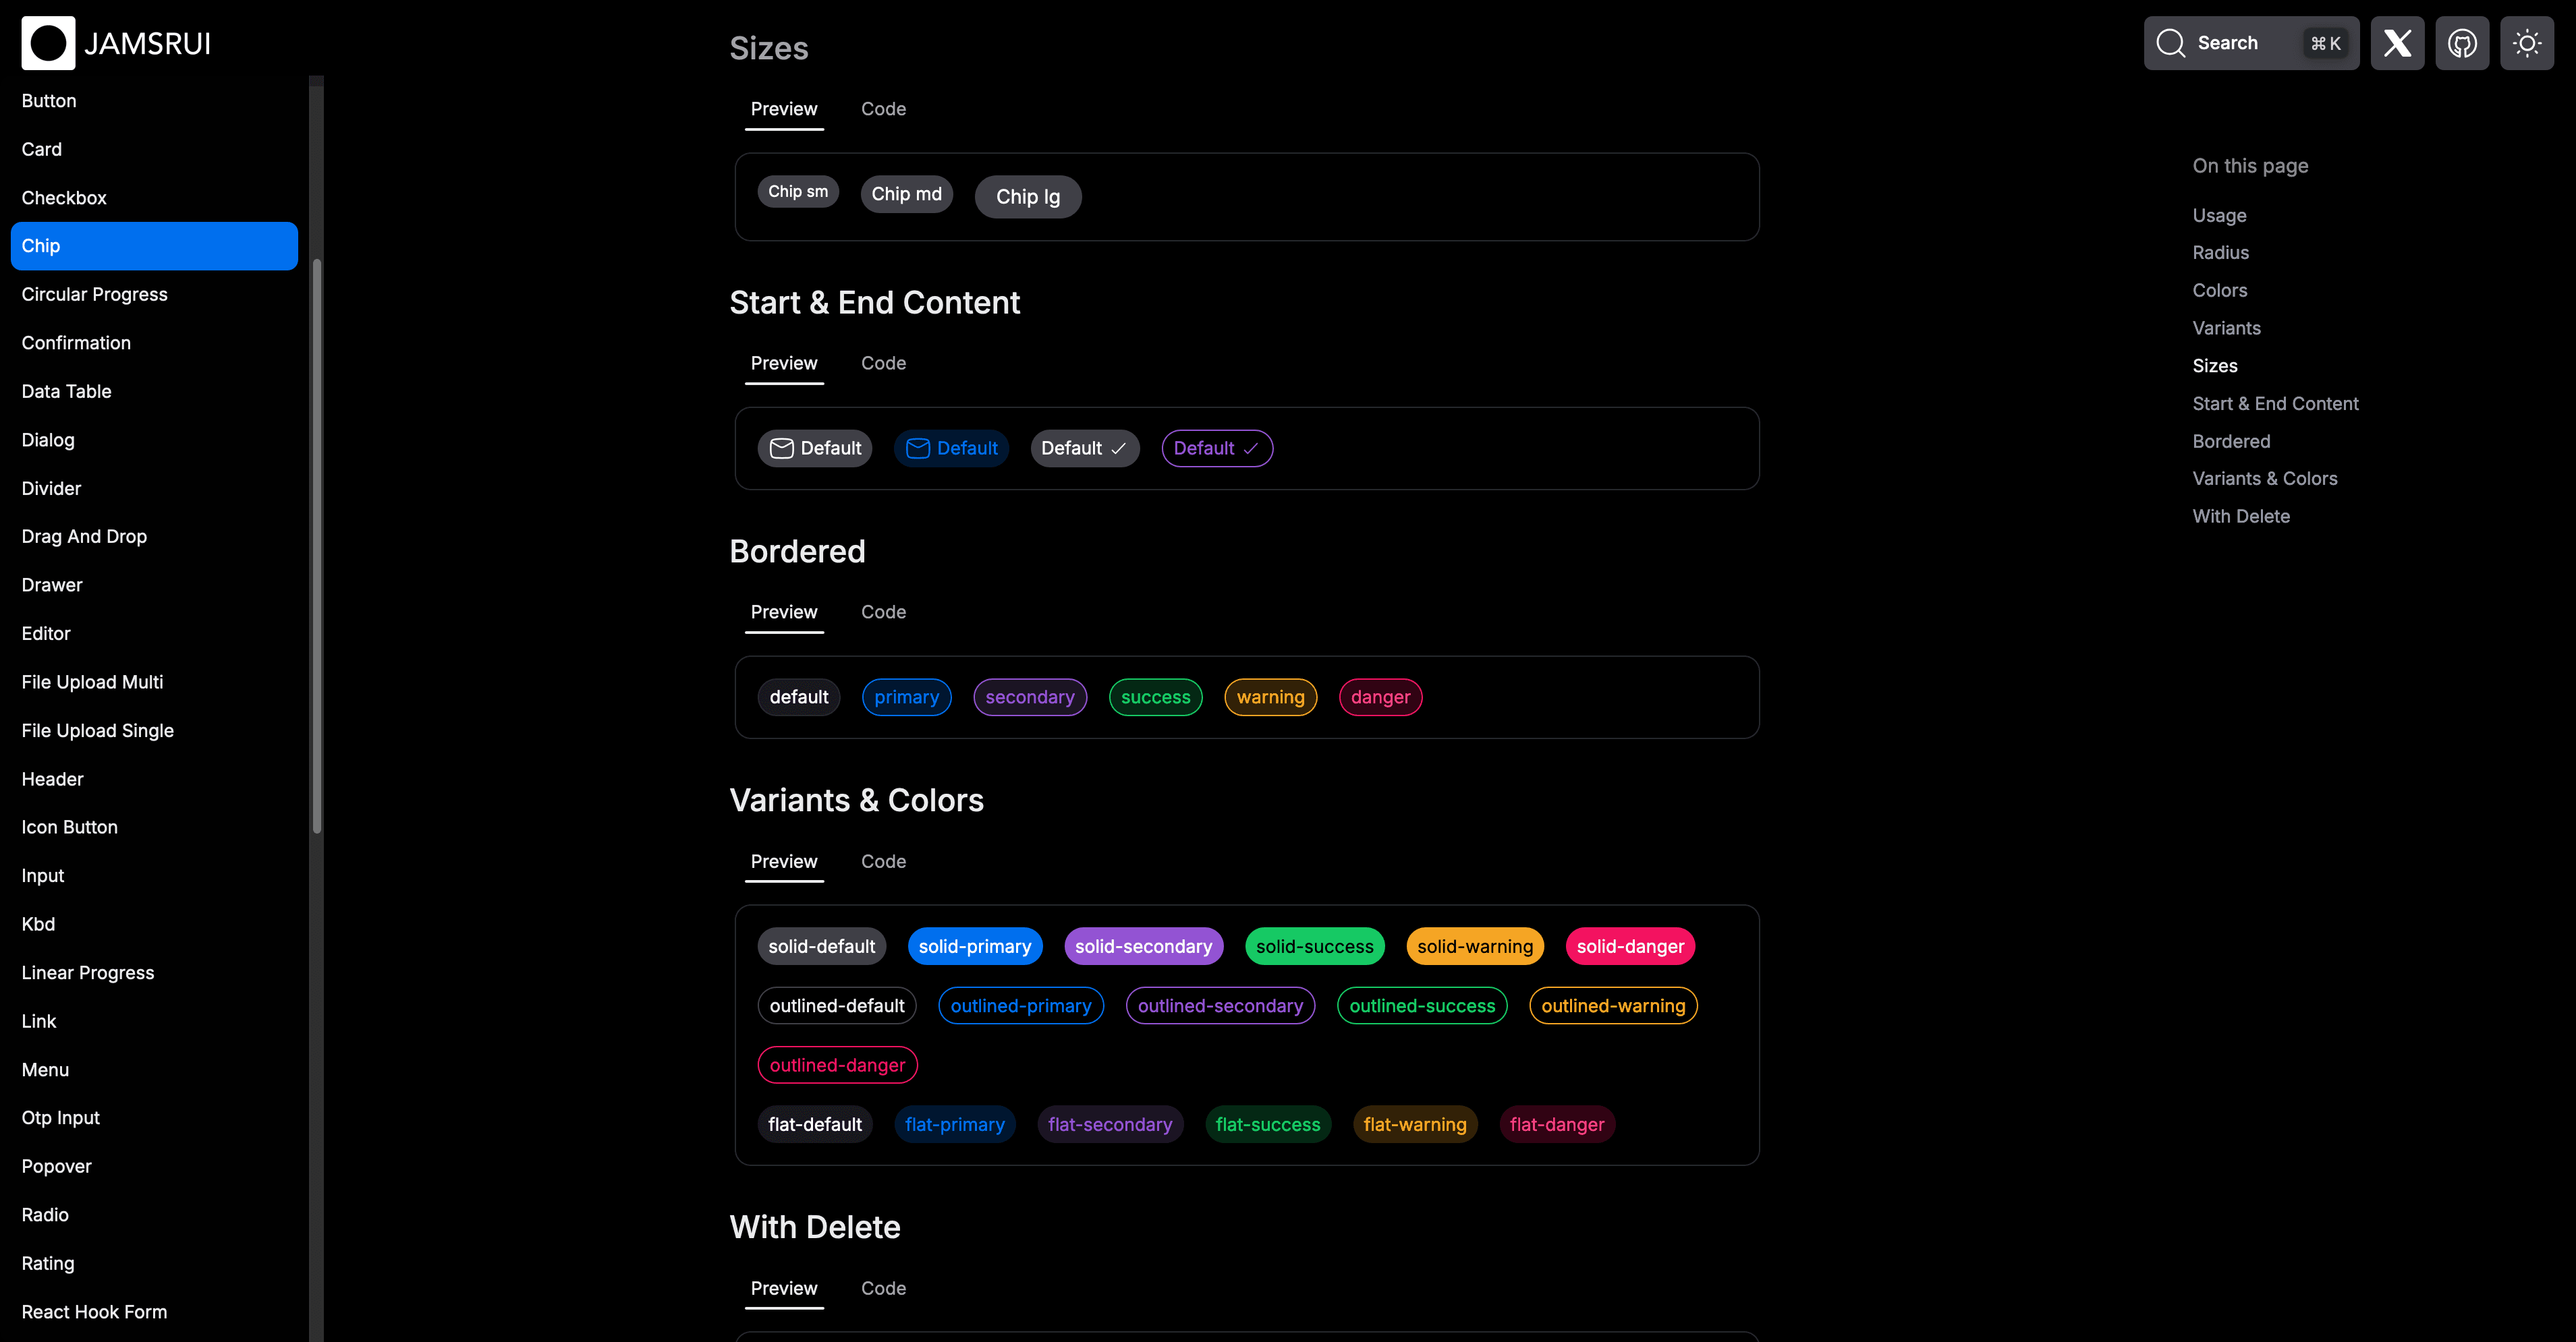Click the sidebar vertical scrollbar
The height and width of the screenshot is (1342, 2576).
pyautogui.click(x=316, y=545)
